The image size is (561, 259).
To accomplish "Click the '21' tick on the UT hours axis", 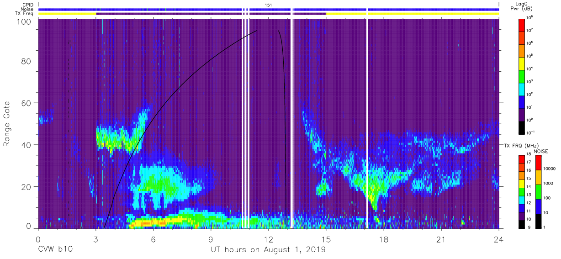I will 441,239.
